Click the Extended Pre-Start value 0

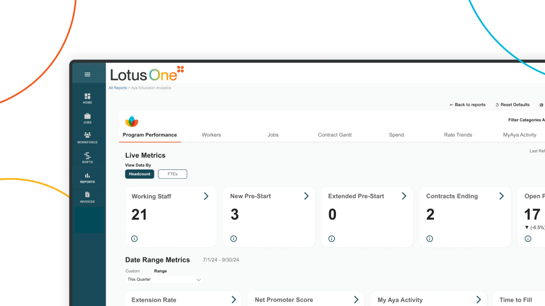332,214
